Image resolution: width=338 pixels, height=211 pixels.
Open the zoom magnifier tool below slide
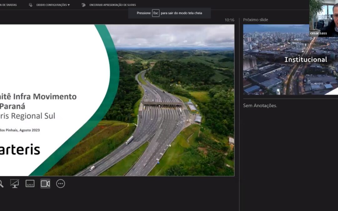(x=1, y=184)
